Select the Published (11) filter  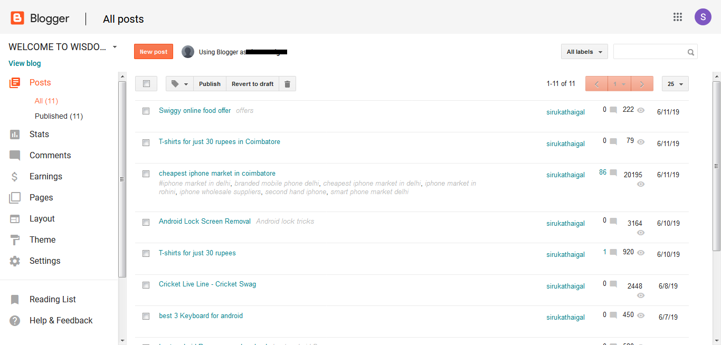pyautogui.click(x=59, y=116)
